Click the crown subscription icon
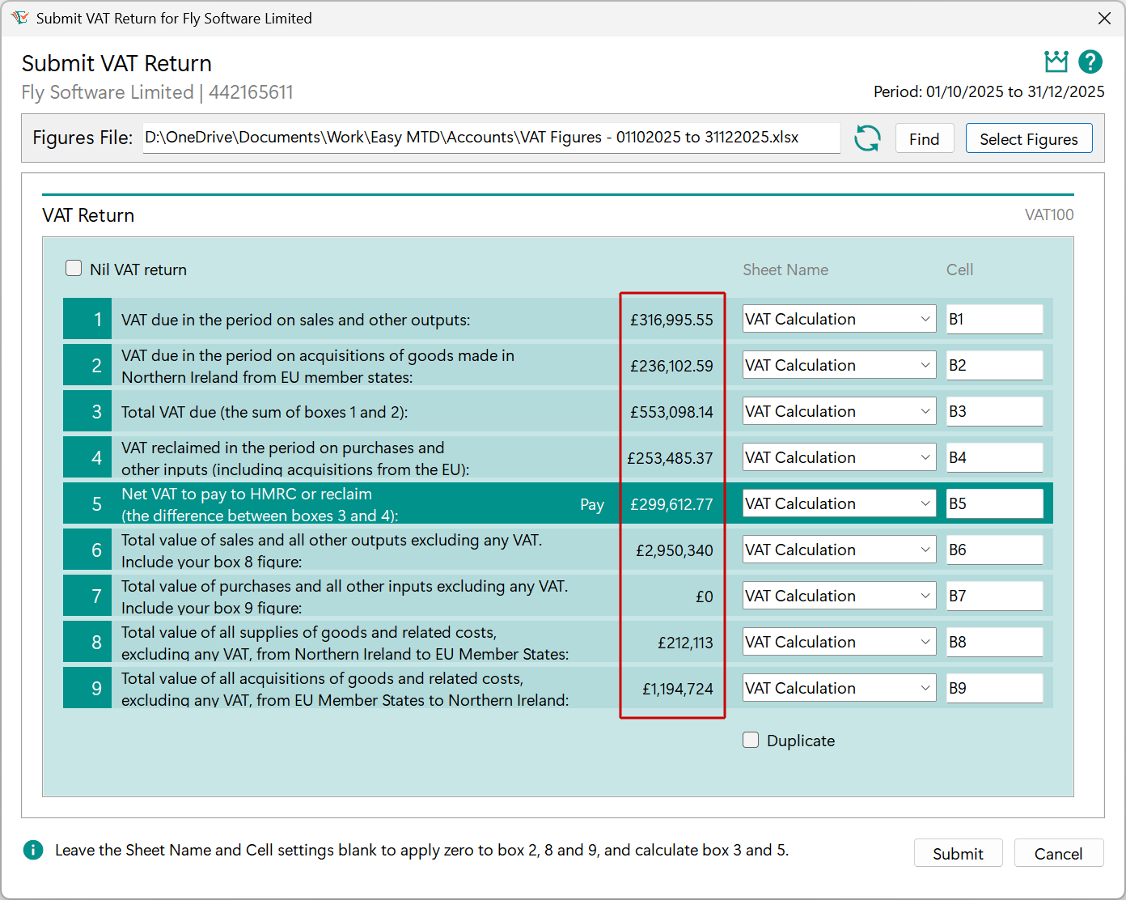1126x900 pixels. point(1056,62)
